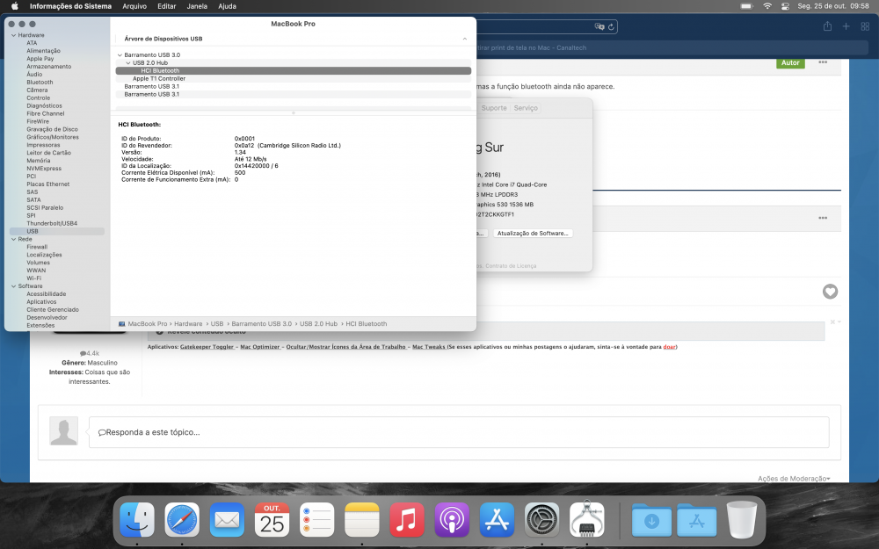The image size is (879, 549).
Task: Click the Wi-Fi status icon in menu bar
Action: click(767, 6)
